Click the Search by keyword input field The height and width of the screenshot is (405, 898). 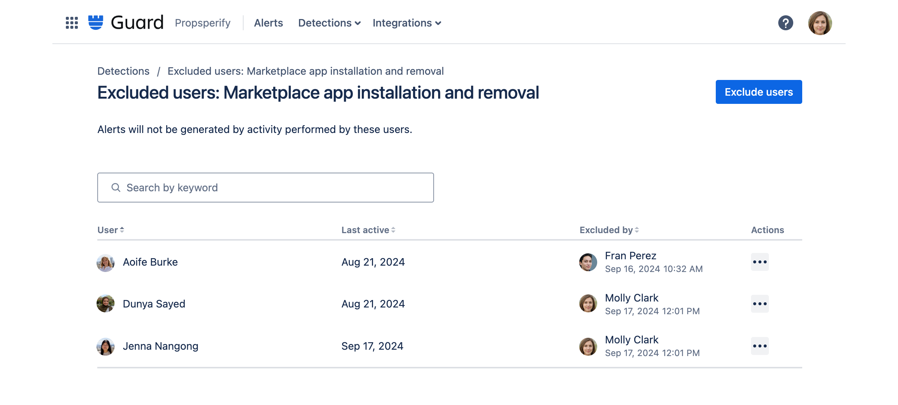click(x=265, y=188)
